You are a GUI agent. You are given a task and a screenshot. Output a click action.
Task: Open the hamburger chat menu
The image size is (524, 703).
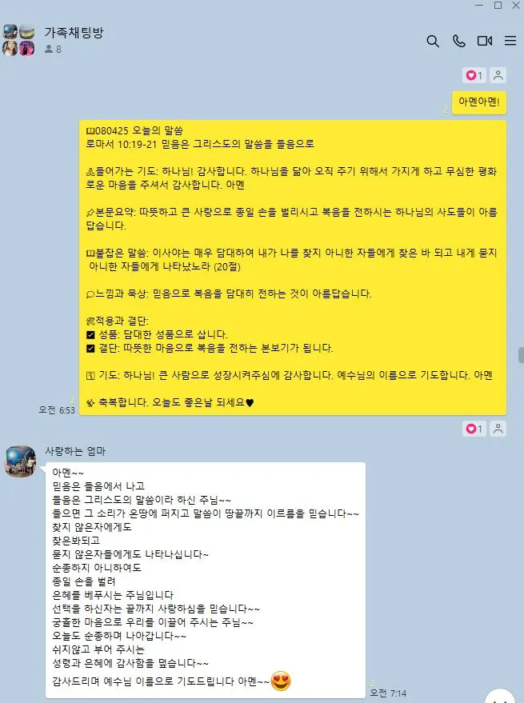(x=510, y=41)
